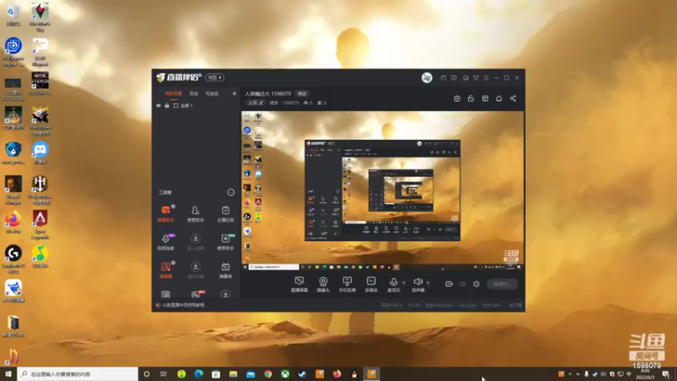Switch to the second scene tab
677x381 pixels.
[194, 94]
